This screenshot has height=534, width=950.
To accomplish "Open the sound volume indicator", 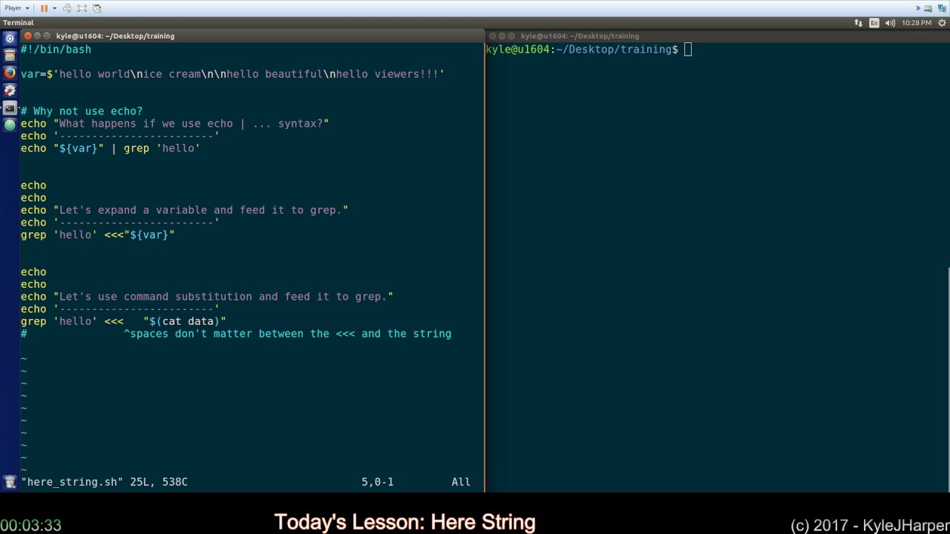I will click(x=890, y=23).
